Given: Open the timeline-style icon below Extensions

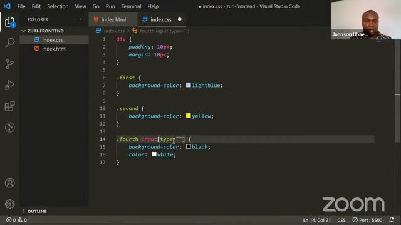Looking at the screenshot, I should coord(10,127).
